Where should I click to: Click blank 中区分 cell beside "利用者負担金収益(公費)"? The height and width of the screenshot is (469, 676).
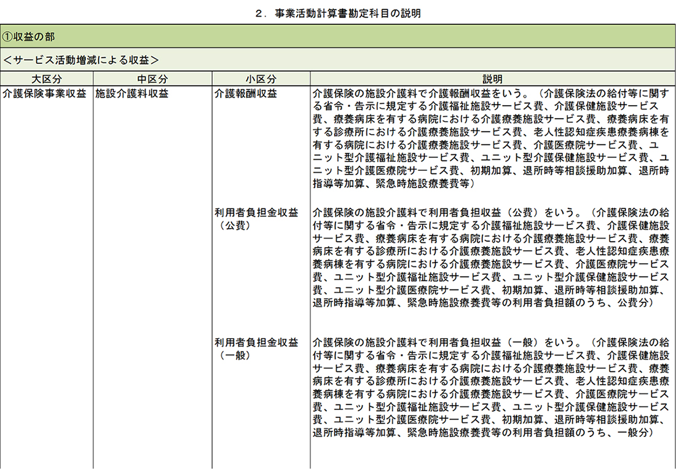tap(152, 219)
